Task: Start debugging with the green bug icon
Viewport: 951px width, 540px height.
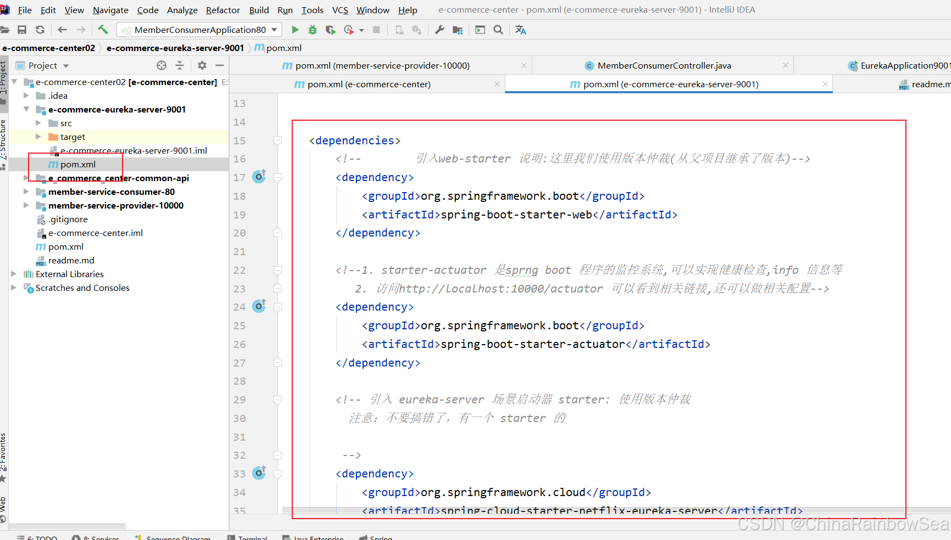Action: pos(313,30)
